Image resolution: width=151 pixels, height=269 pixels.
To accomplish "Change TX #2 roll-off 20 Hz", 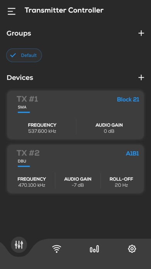I will coord(121,182).
